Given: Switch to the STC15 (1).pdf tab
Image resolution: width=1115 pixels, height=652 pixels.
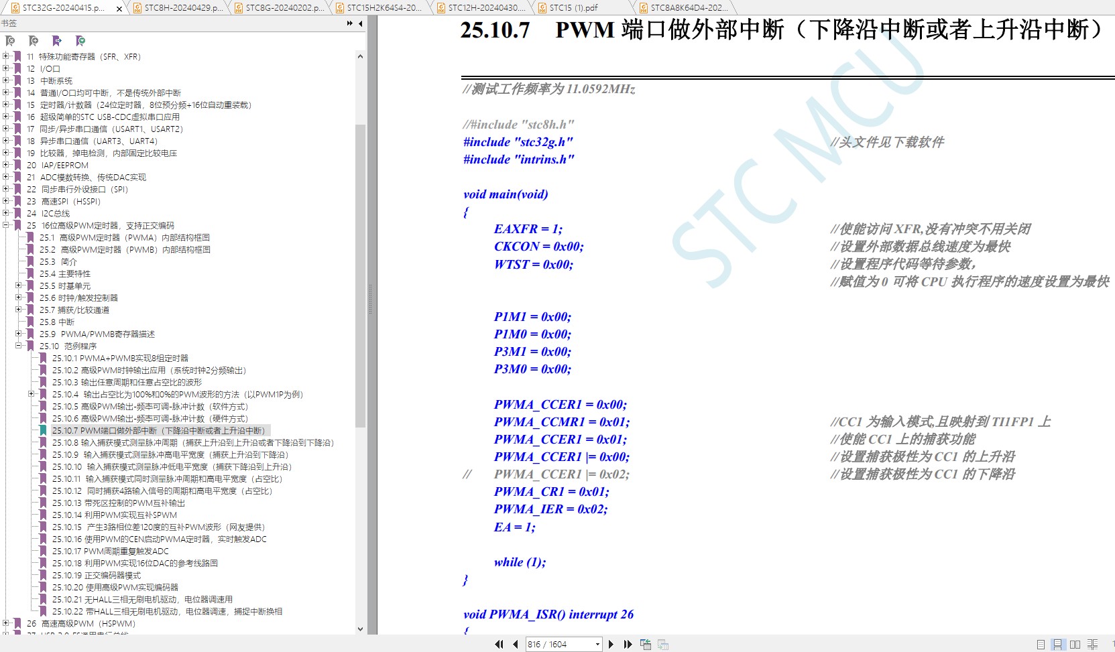Looking at the screenshot, I should pyautogui.click(x=583, y=8).
